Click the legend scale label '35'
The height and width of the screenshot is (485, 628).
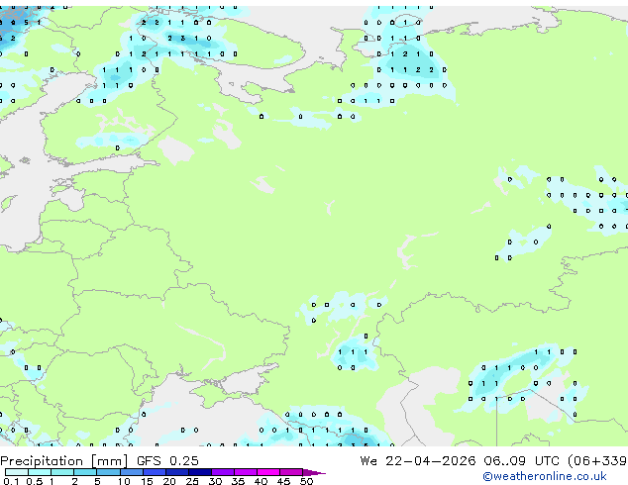click(238, 481)
